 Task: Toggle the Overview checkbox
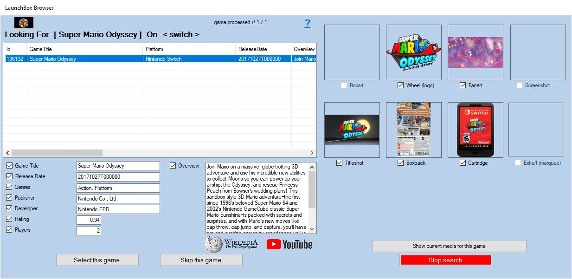click(x=173, y=166)
